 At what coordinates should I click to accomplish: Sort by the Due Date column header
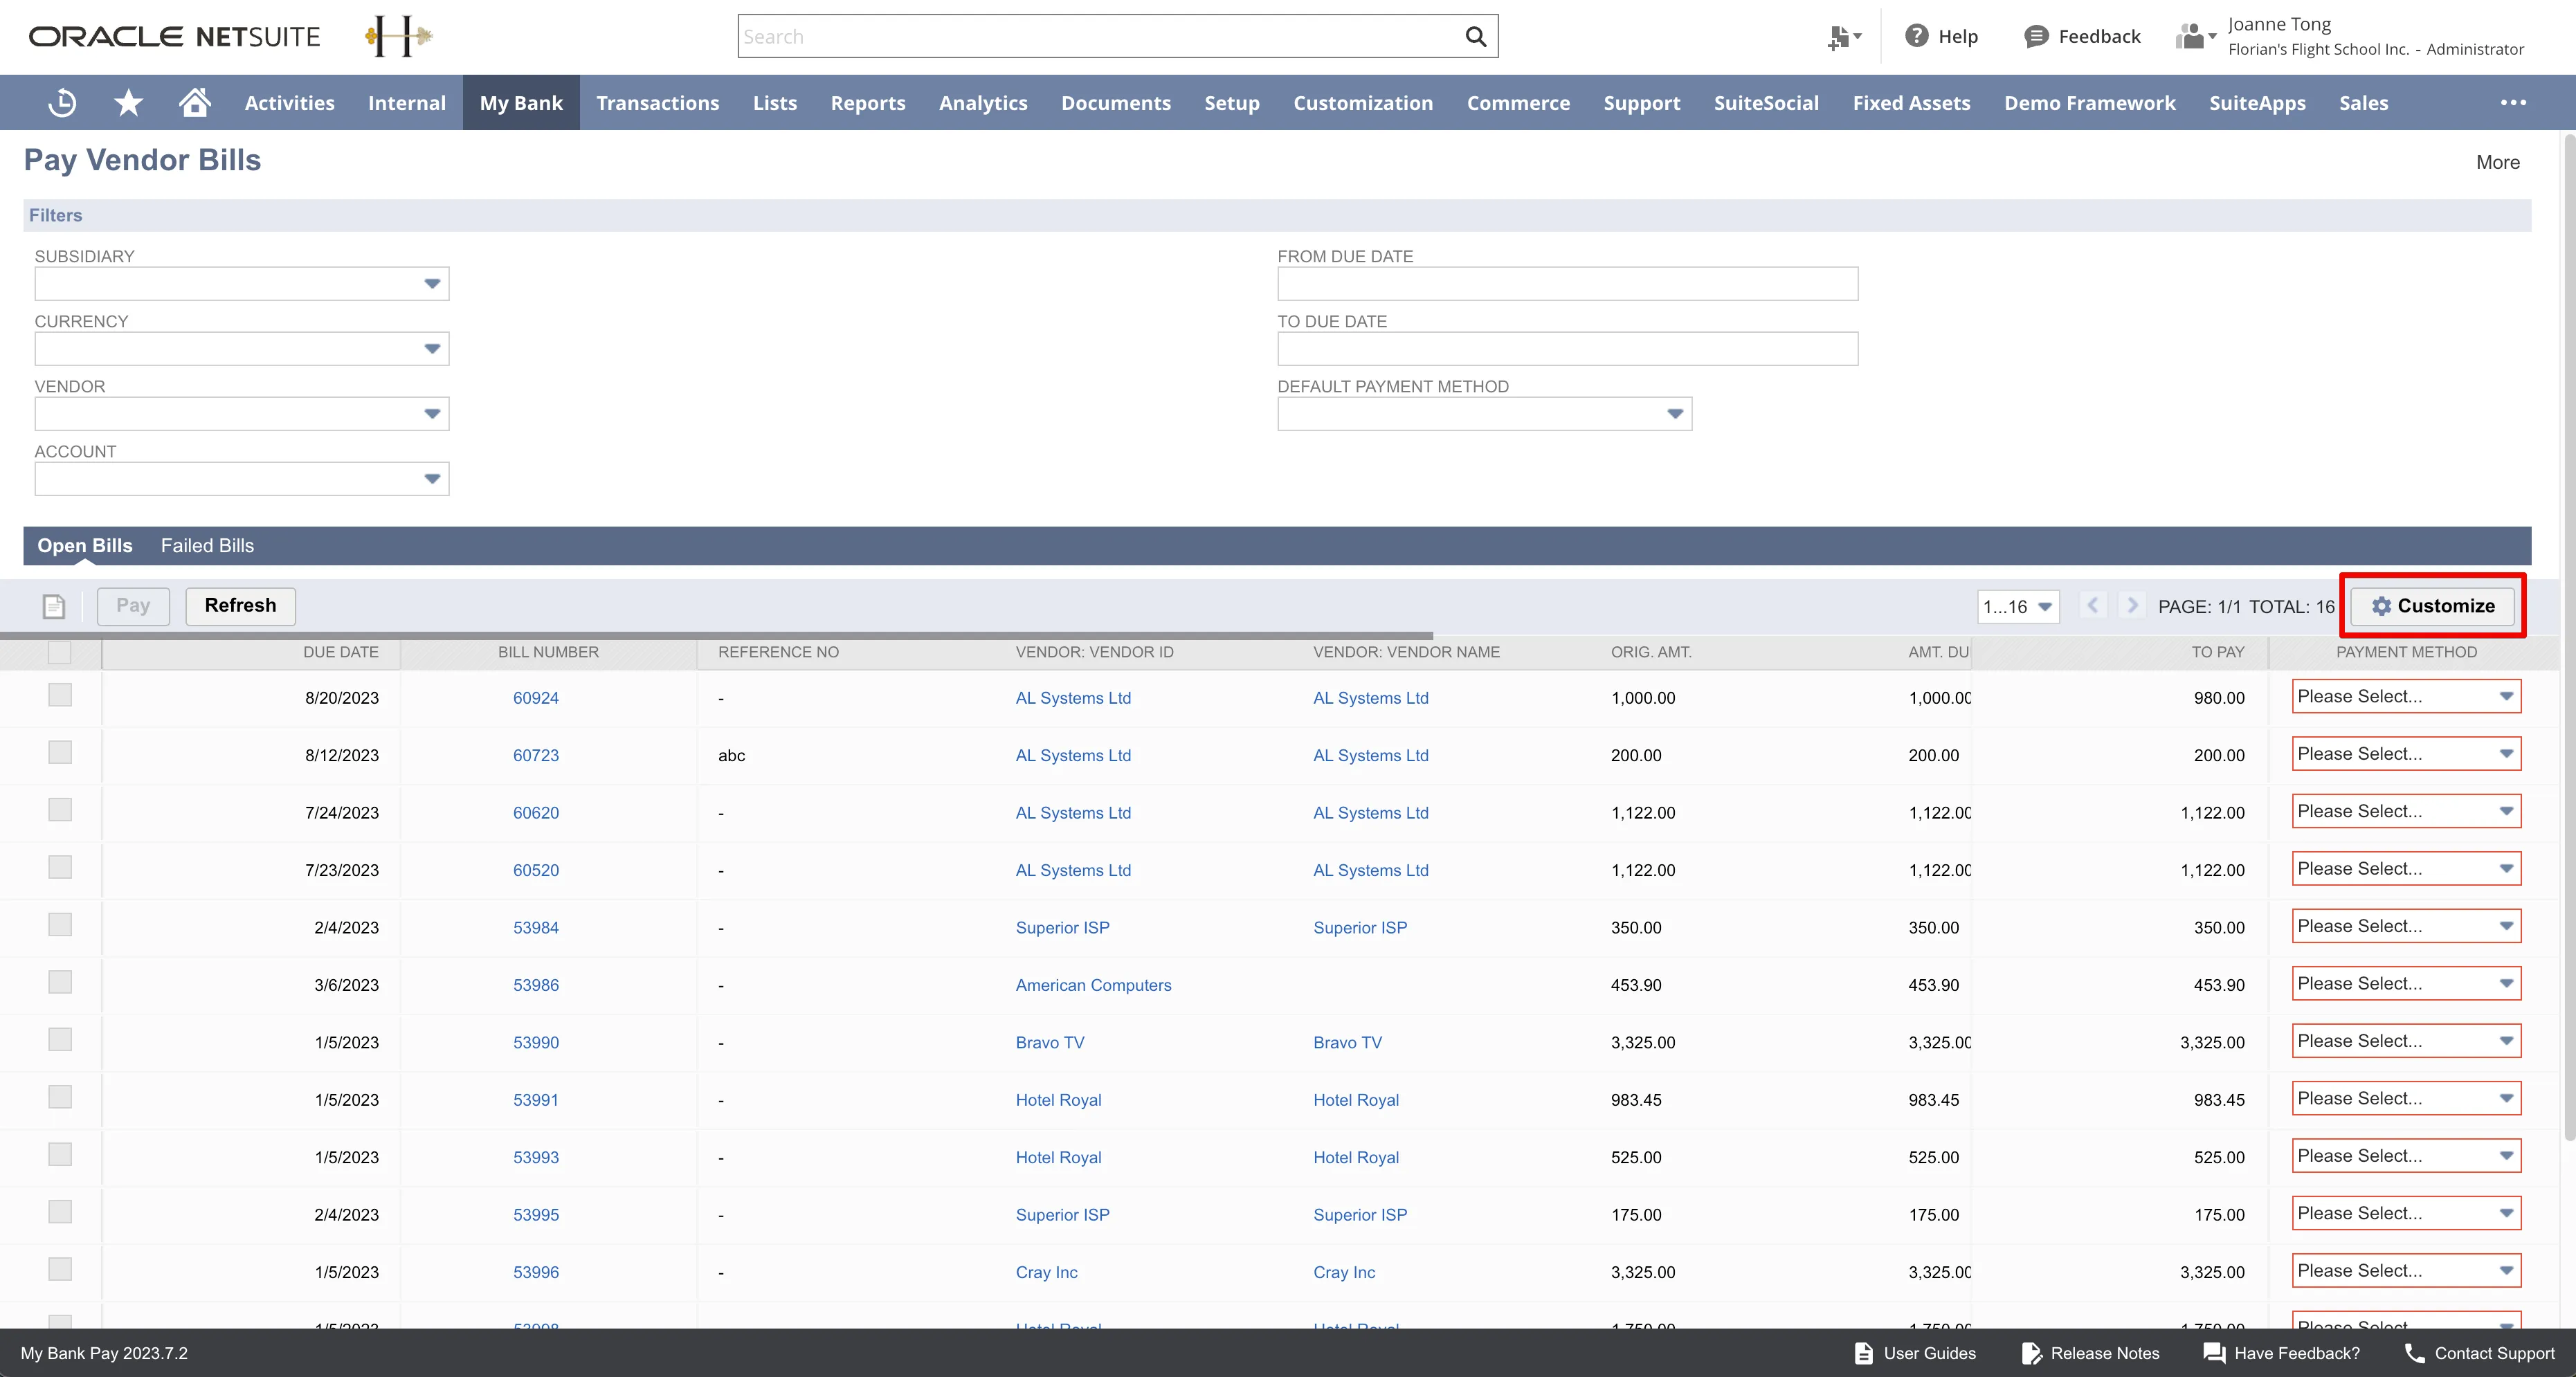click(x=340, y=652)
